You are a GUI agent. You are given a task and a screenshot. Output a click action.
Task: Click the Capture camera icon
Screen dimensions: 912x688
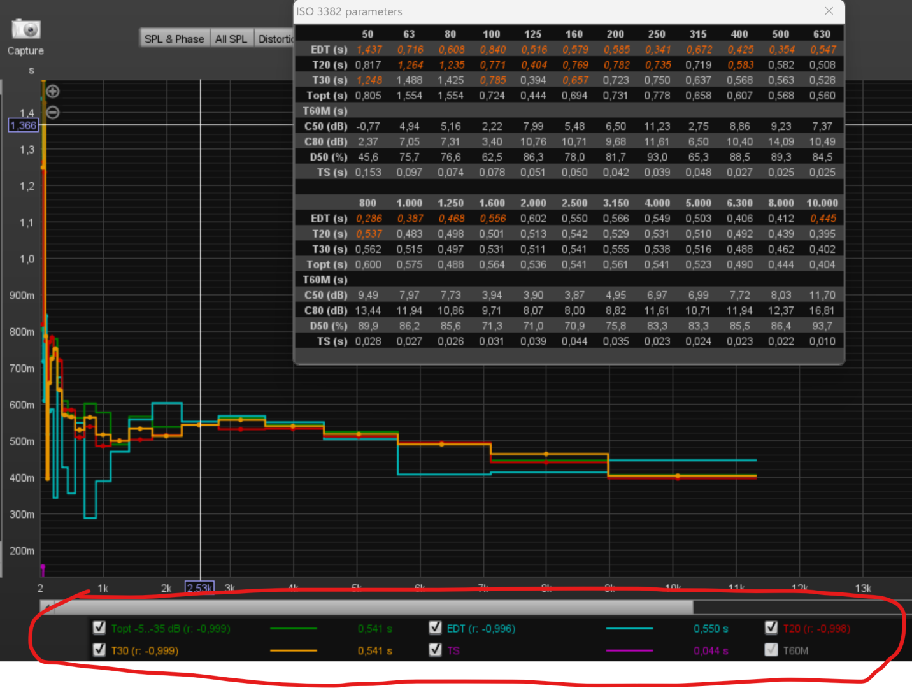pos(26,29)
